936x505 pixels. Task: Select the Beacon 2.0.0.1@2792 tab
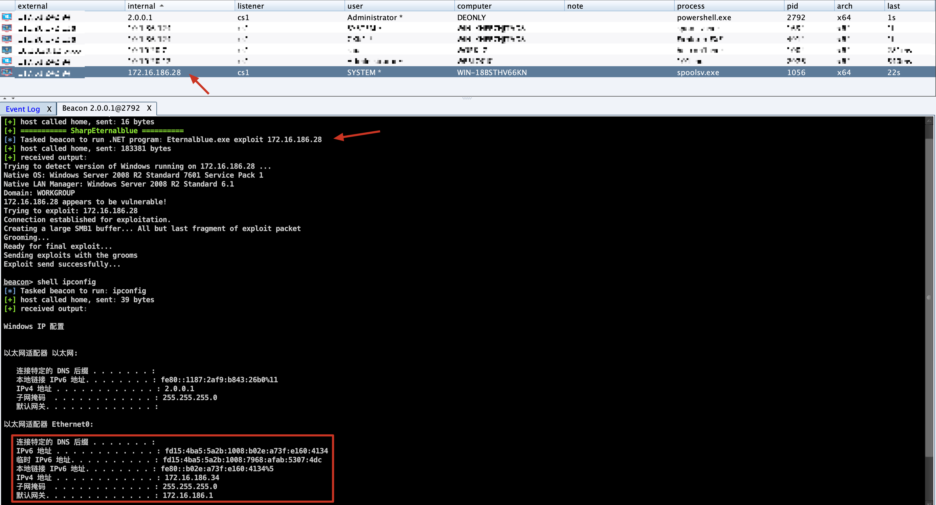pyautogui.click(x=101, y=108)
